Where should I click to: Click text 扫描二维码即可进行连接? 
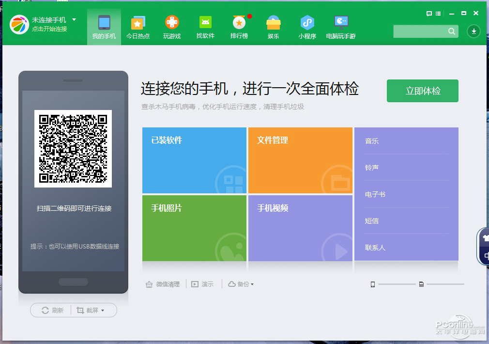coord(74,208)
